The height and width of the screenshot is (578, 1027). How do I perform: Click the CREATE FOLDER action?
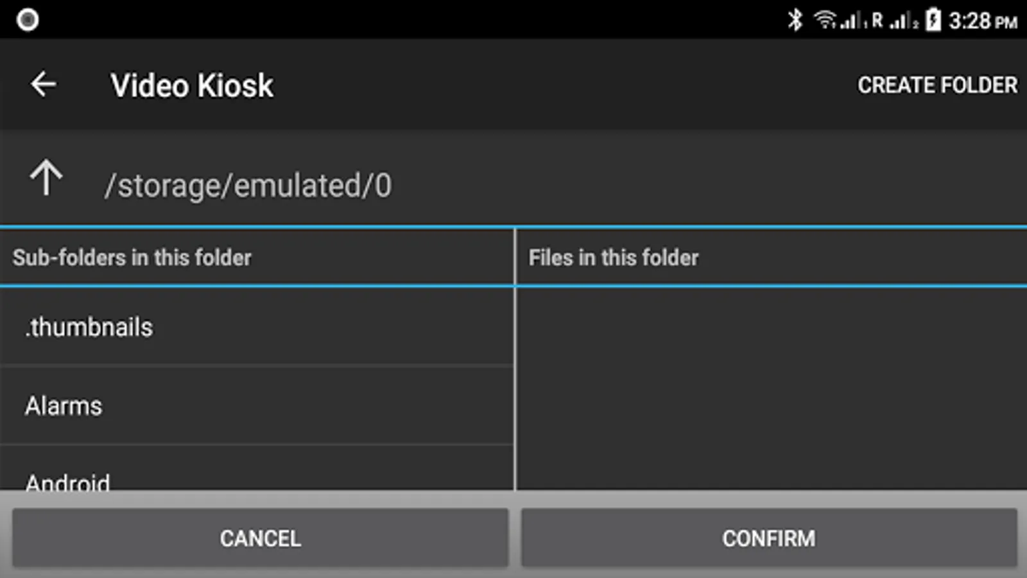click(x=937, y=85)
